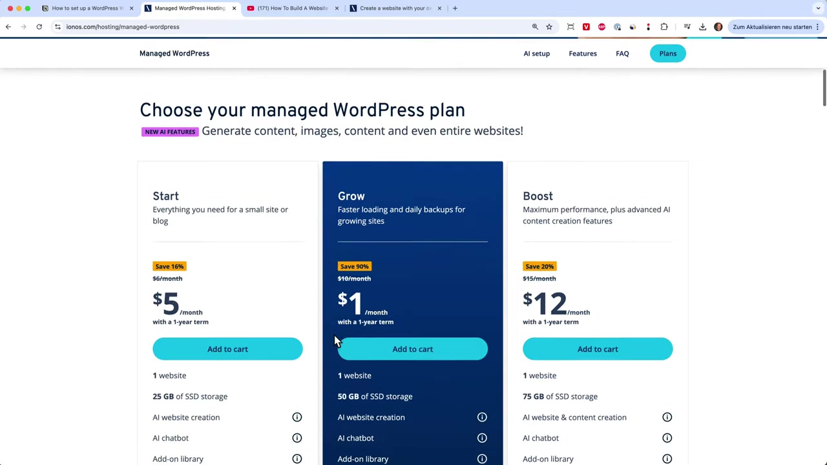This screenshot has height=465, width=827.
Task: Expand the tab search dropdown arrow
Action: (818, 8)
